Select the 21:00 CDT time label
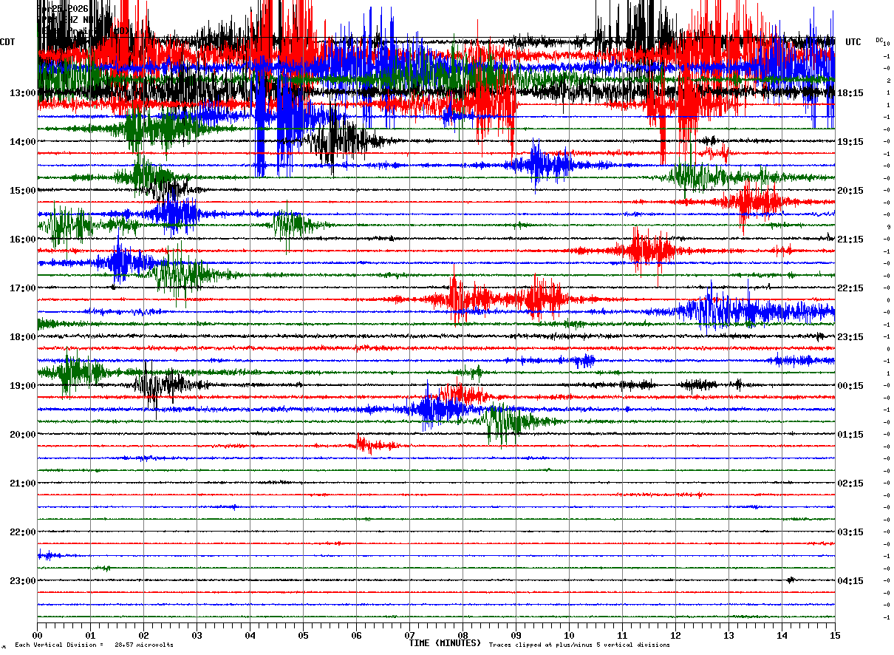The height and width of the screenshot is (655, 894). [23, 483]
